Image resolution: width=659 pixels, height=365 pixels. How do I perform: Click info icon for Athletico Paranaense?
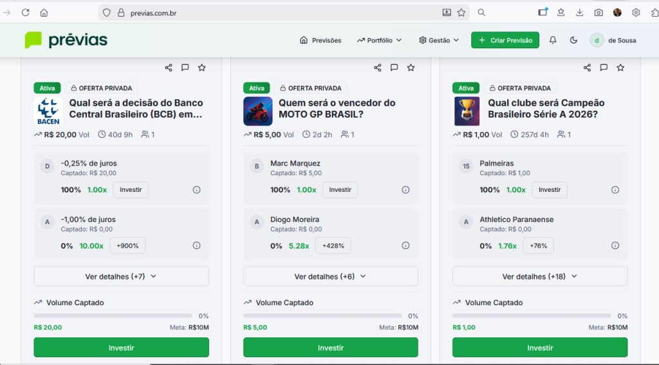pyautogui.click(x=615, y=245)
